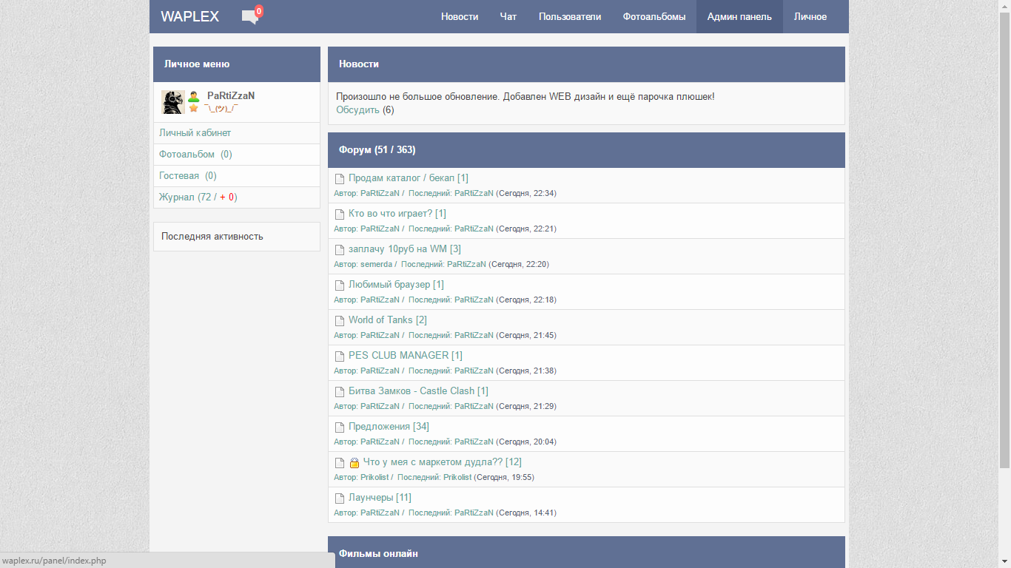Viewport: 1011px width, 568px height.
Task: Click page icon beside Лаунчеры topic
Action: tap(340, 498)
